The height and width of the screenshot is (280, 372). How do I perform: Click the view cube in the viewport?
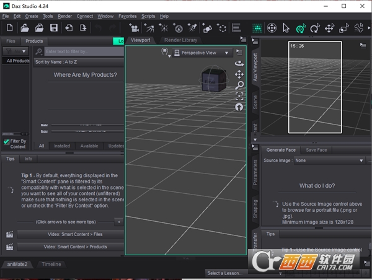(x=214, y=80)
